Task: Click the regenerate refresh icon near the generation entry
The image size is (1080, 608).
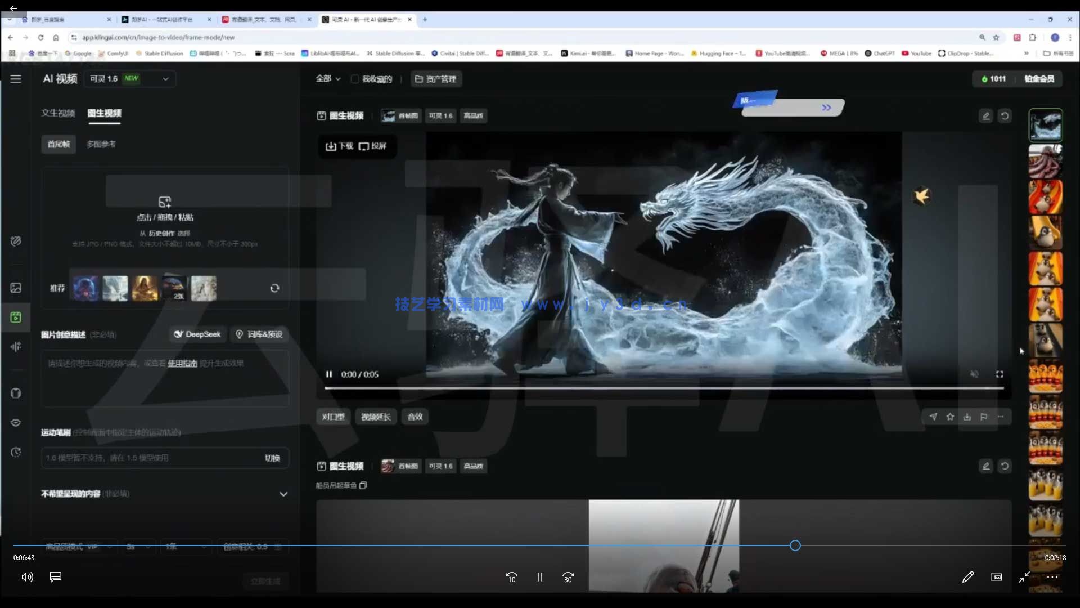Action: pos(1005,115)
